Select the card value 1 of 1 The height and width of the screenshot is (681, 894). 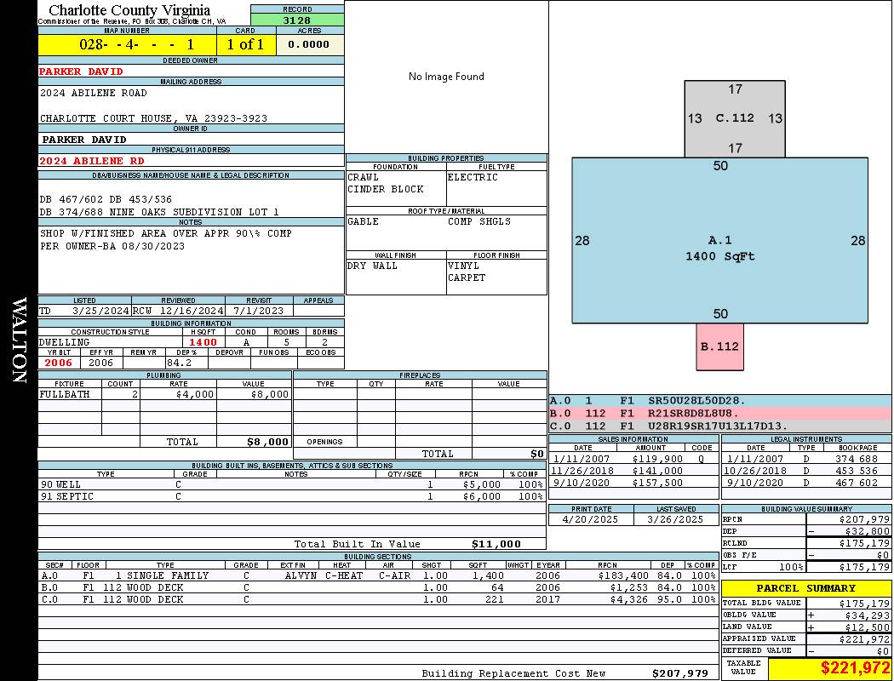click(246, 44)
